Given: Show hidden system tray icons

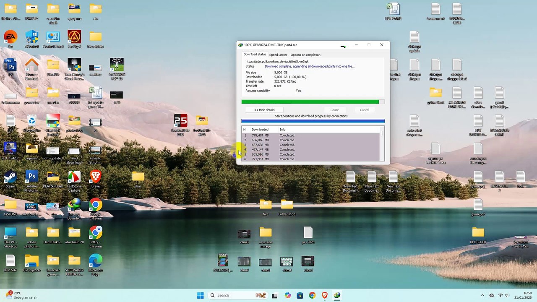Looking at the screenshot, I should click(x=482, y=295).
